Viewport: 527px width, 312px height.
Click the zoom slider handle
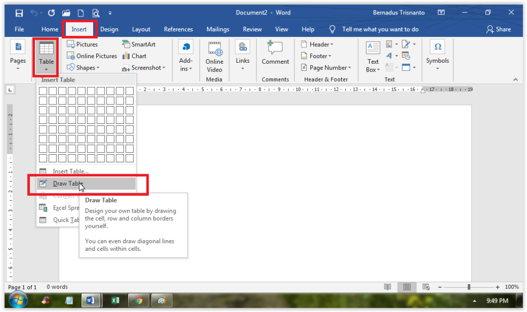point(469,287)
